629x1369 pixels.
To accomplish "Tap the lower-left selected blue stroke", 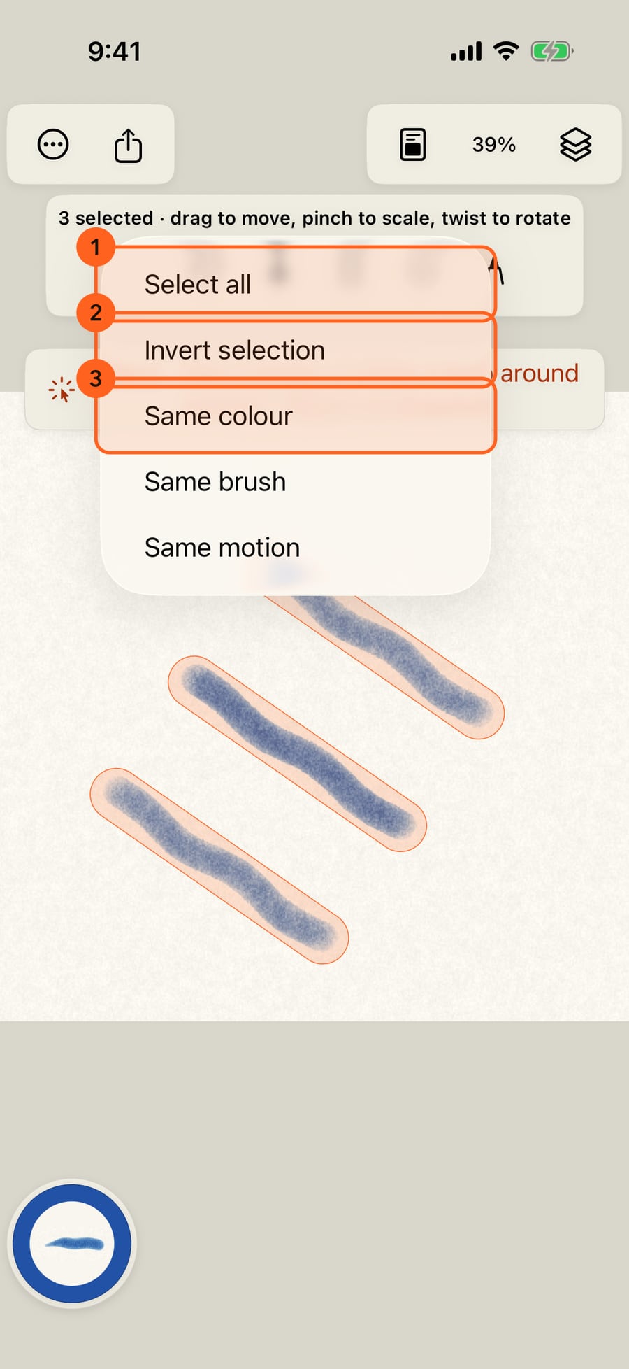I will (x=219, y=866).
